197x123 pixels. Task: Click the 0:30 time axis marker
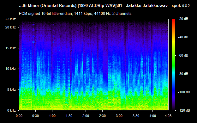coord(36,116)
